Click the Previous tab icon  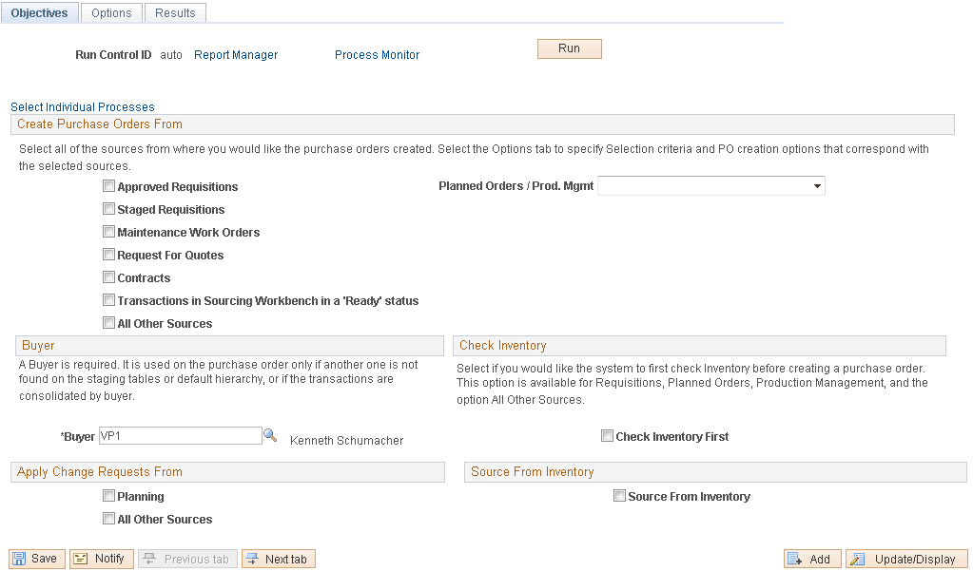187,558
